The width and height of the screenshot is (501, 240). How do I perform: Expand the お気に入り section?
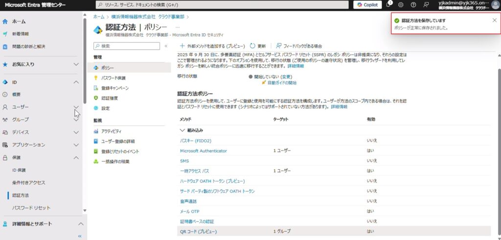[x=76, y=64]
